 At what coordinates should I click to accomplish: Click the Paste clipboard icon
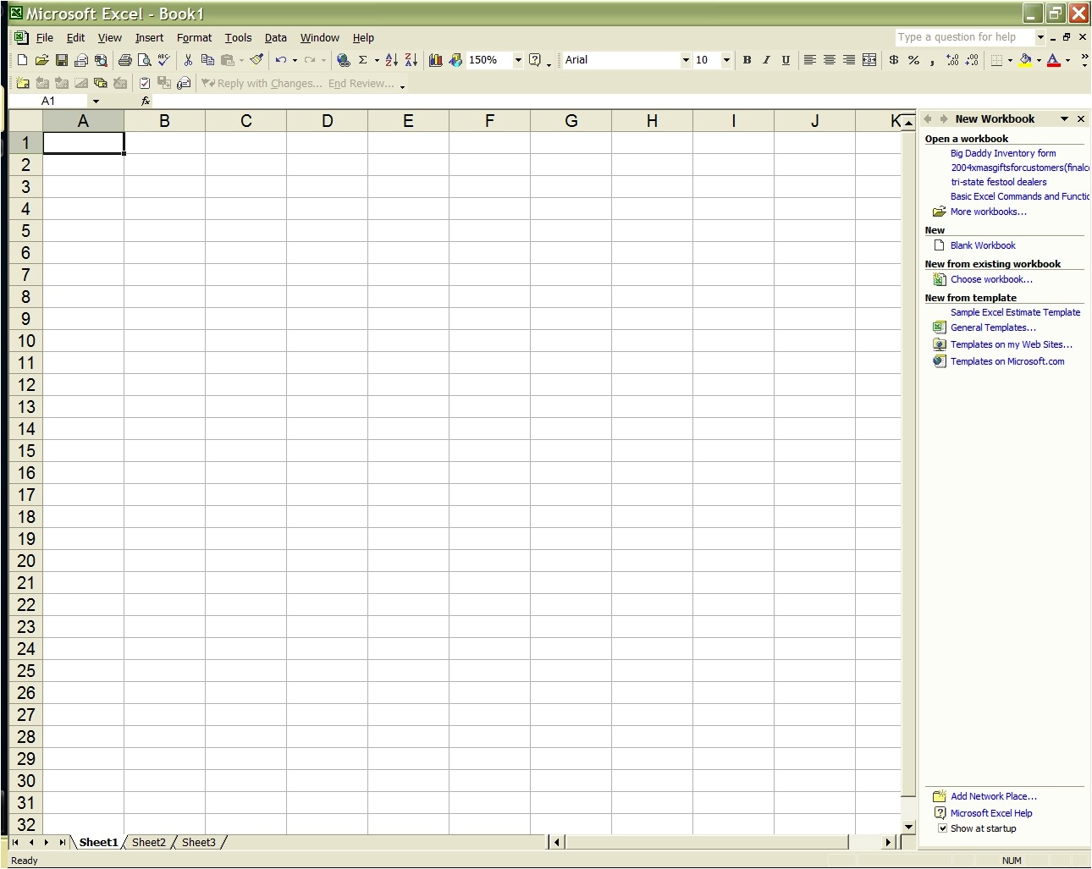[x=227, y=60]
